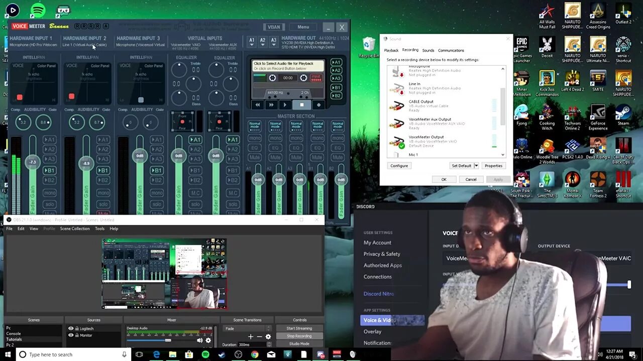Add a scene transition in OBS
This screenshot has height=361, width=643.
pyautogui.click(x=251, y=336)
